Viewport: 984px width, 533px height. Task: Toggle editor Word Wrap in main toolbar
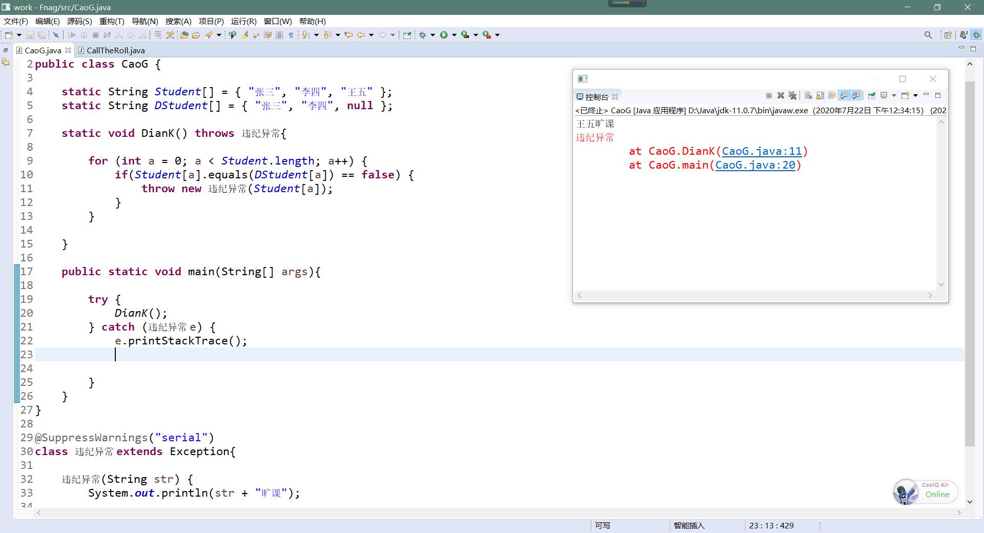[x=268, y=35]
